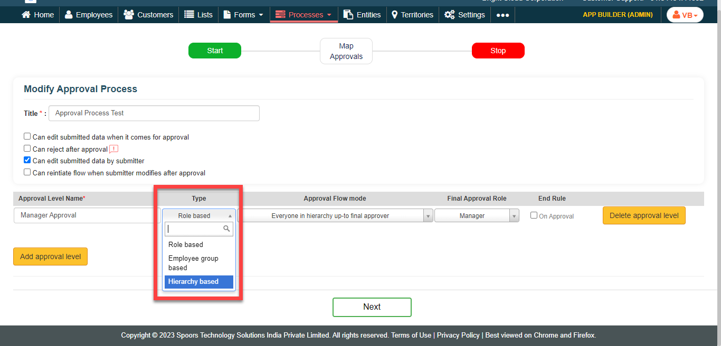Click the Add approval level button
This screenshot has width=721, height=346.
point(50,256)
